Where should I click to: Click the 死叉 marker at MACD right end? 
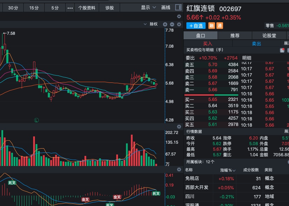[x=156, y=193]
